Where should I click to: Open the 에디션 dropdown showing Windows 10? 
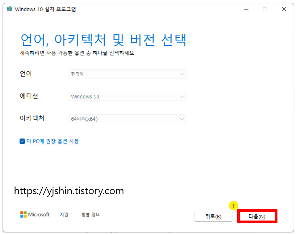tap(127, 97)
